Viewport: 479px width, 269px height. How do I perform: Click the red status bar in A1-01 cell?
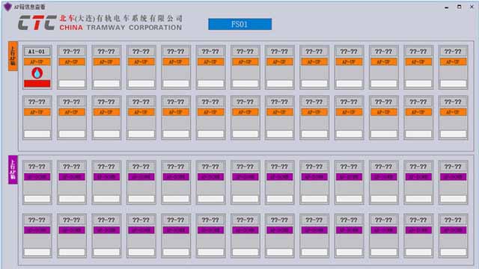tap(37, 84)
